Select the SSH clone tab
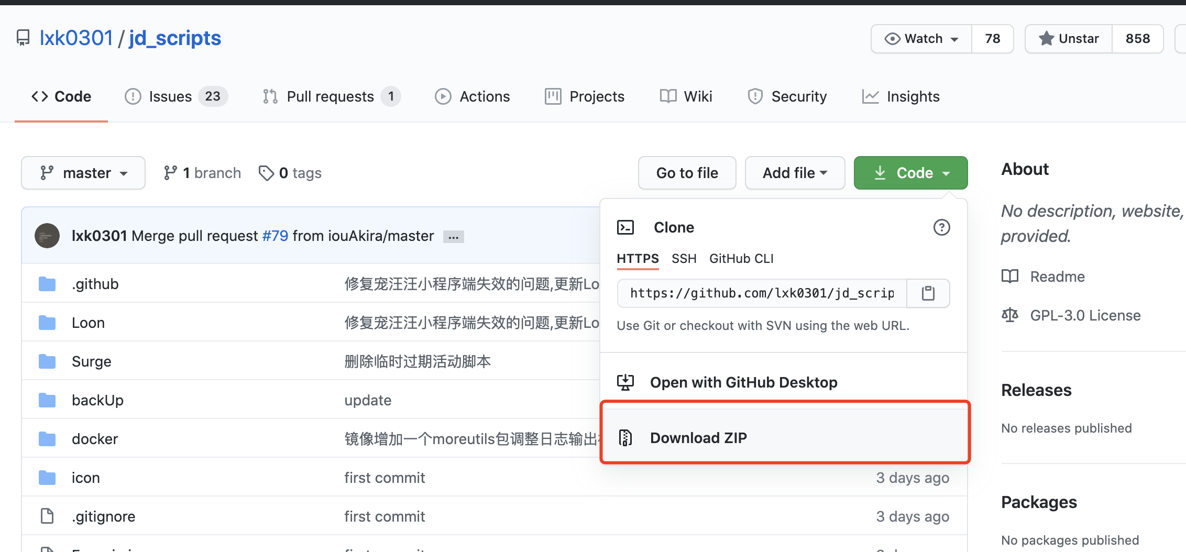The height and width of the screenshot is (552, 1186). point(684,259)
